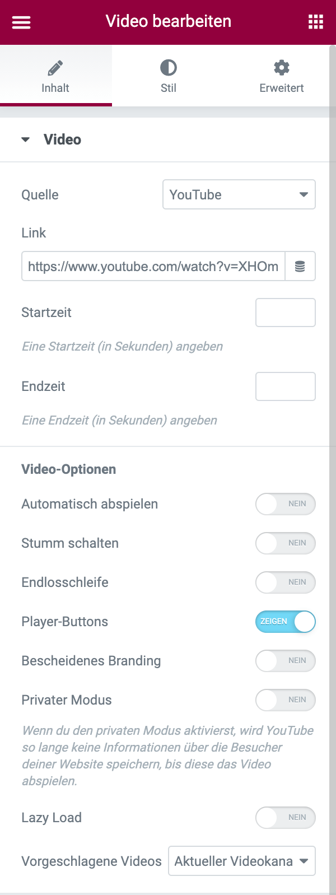Focus the Startzeit input box

pyautogui.click(x=285, y=313)
